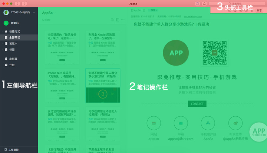Expand the 标签 disclosure triangle
Viewport: 267px width, 153px height.
click(x=3, y=50)
